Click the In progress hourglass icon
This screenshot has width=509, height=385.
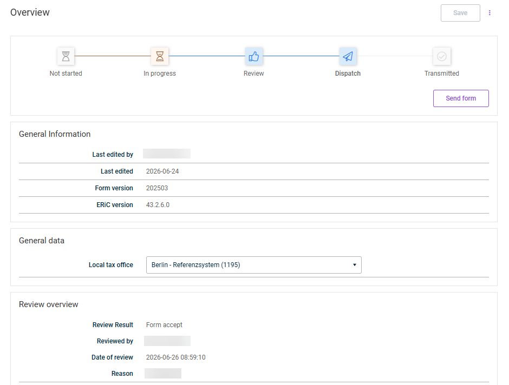[160, 56]
